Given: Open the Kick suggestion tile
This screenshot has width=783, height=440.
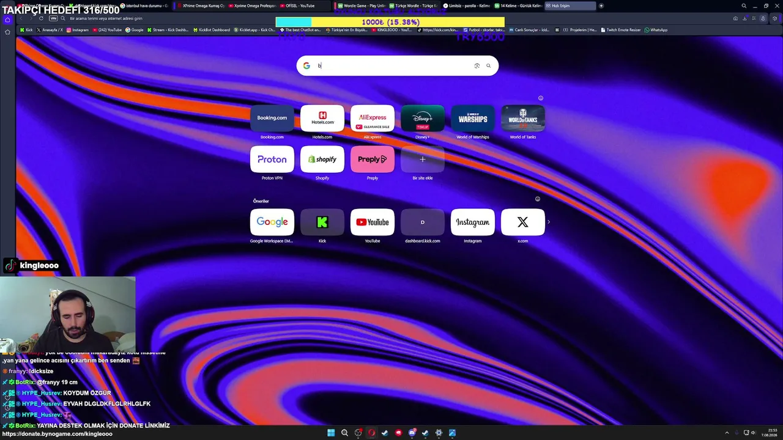Looking at the screenshot, I should point(322,222).
